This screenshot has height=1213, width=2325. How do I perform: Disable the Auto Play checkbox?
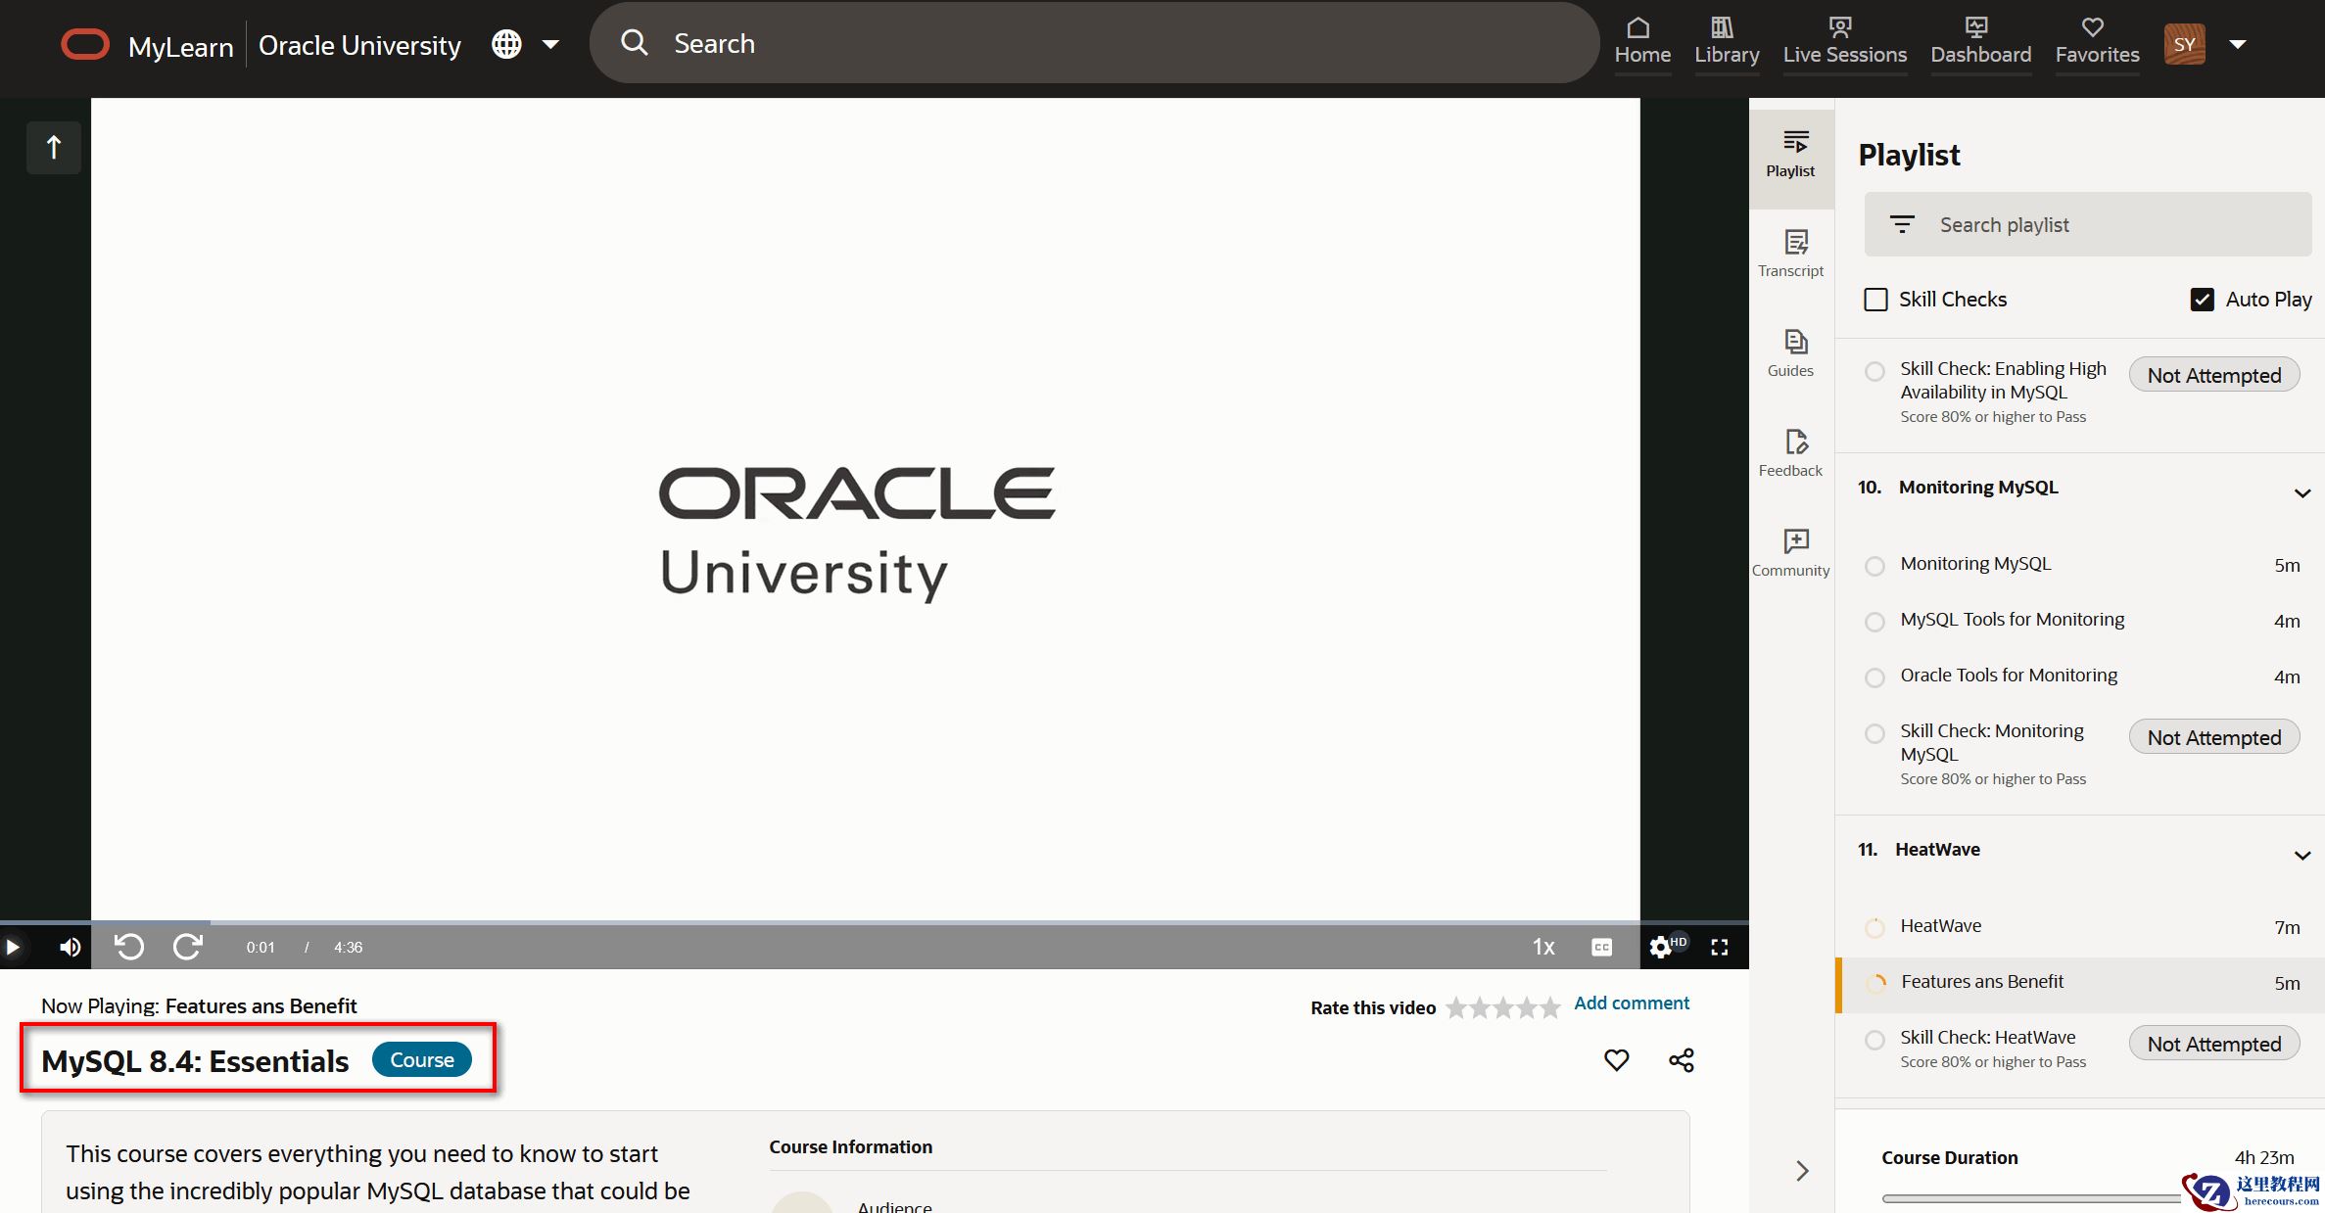pos(2202,300)
